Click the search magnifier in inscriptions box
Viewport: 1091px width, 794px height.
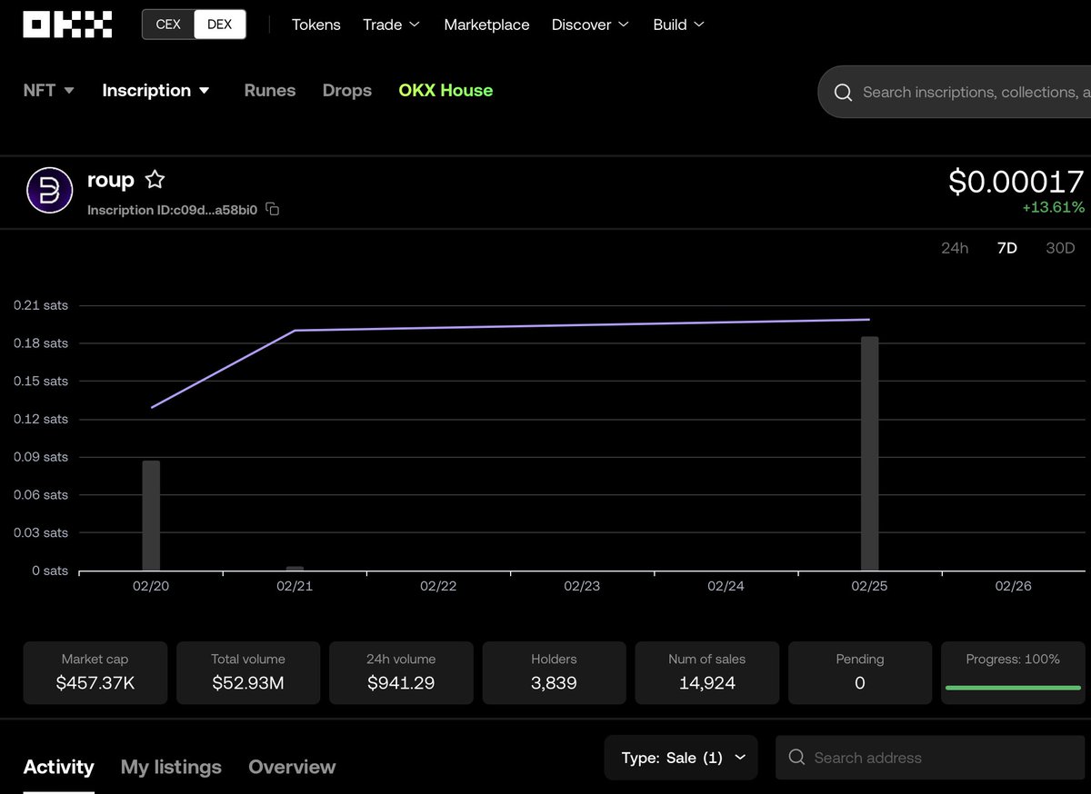click(x=843, y=92)
